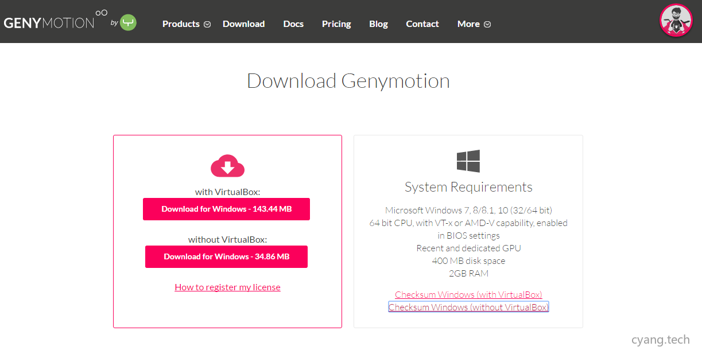Open How to register my license
Viewport: 702px width, 358px height.
(x=227, y=287)
